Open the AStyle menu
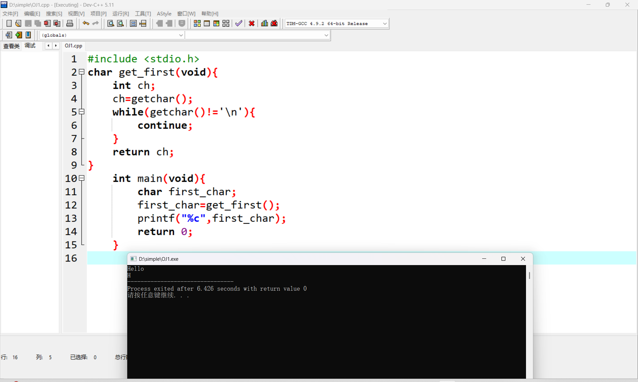Viewport: 638px width, 382px height. (164, 14)
